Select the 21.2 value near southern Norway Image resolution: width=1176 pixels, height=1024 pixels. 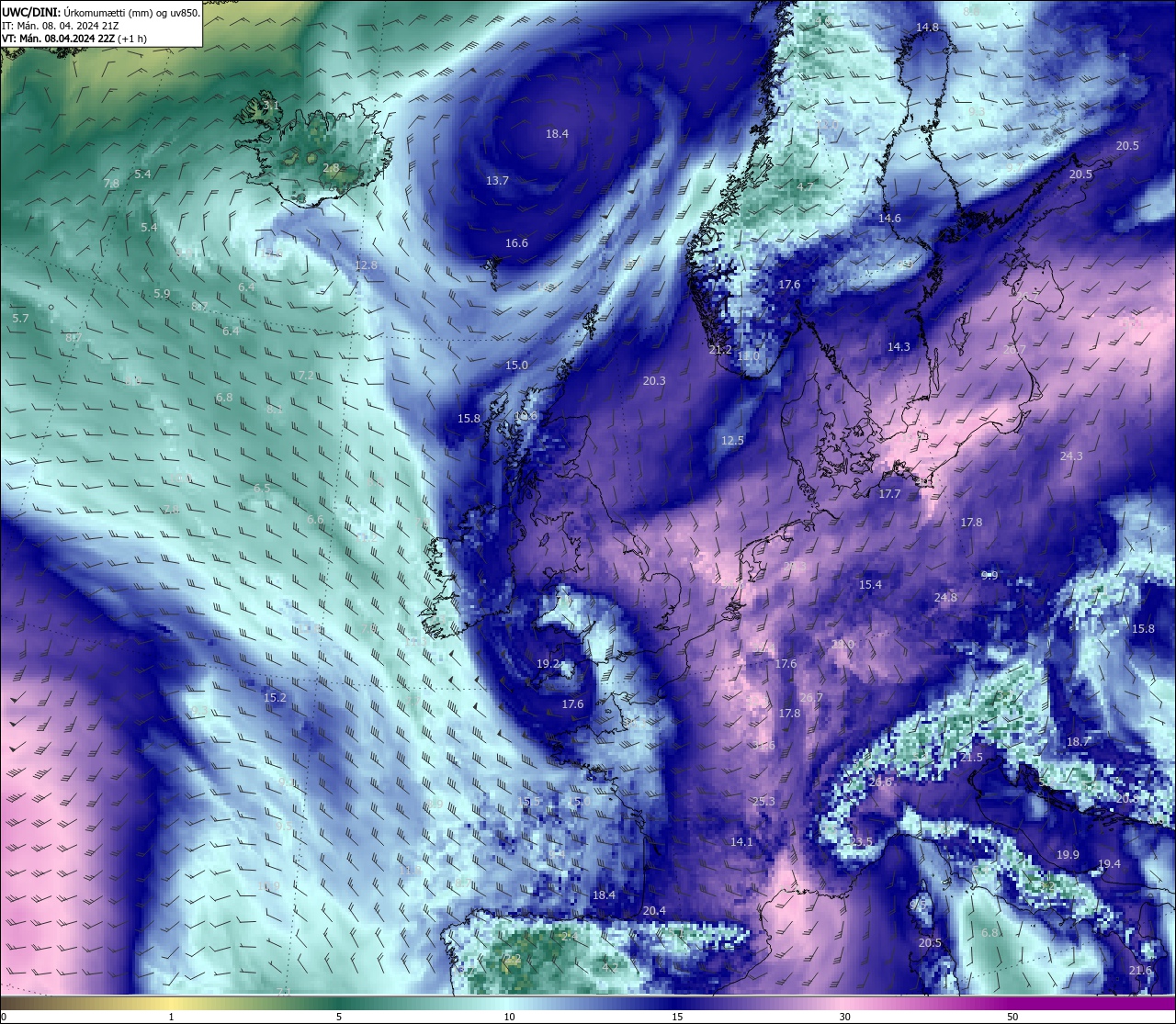click(x=720, y=350)
